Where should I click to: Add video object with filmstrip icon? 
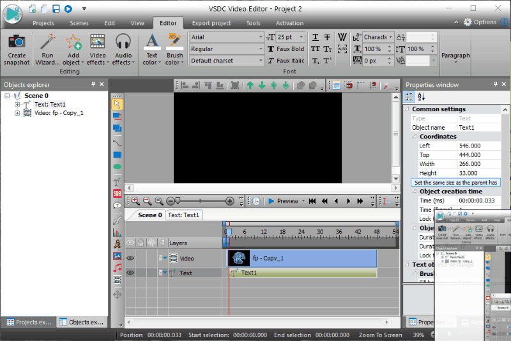pyautogui.click(x=117, y=280)
